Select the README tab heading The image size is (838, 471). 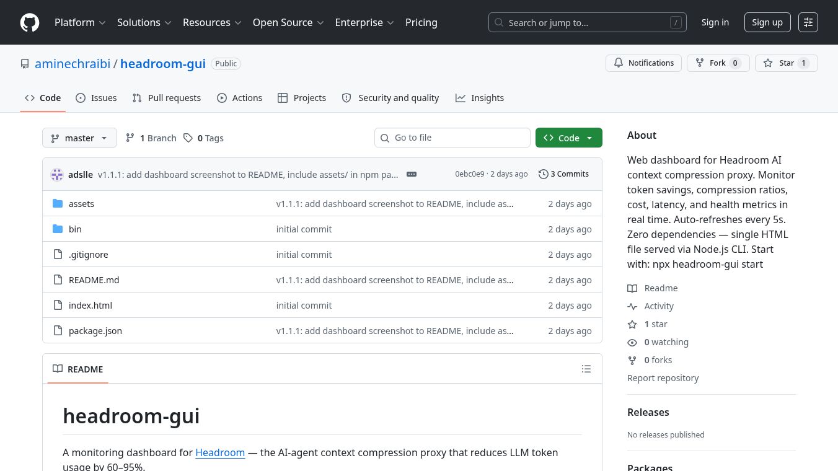pos(78,369)
